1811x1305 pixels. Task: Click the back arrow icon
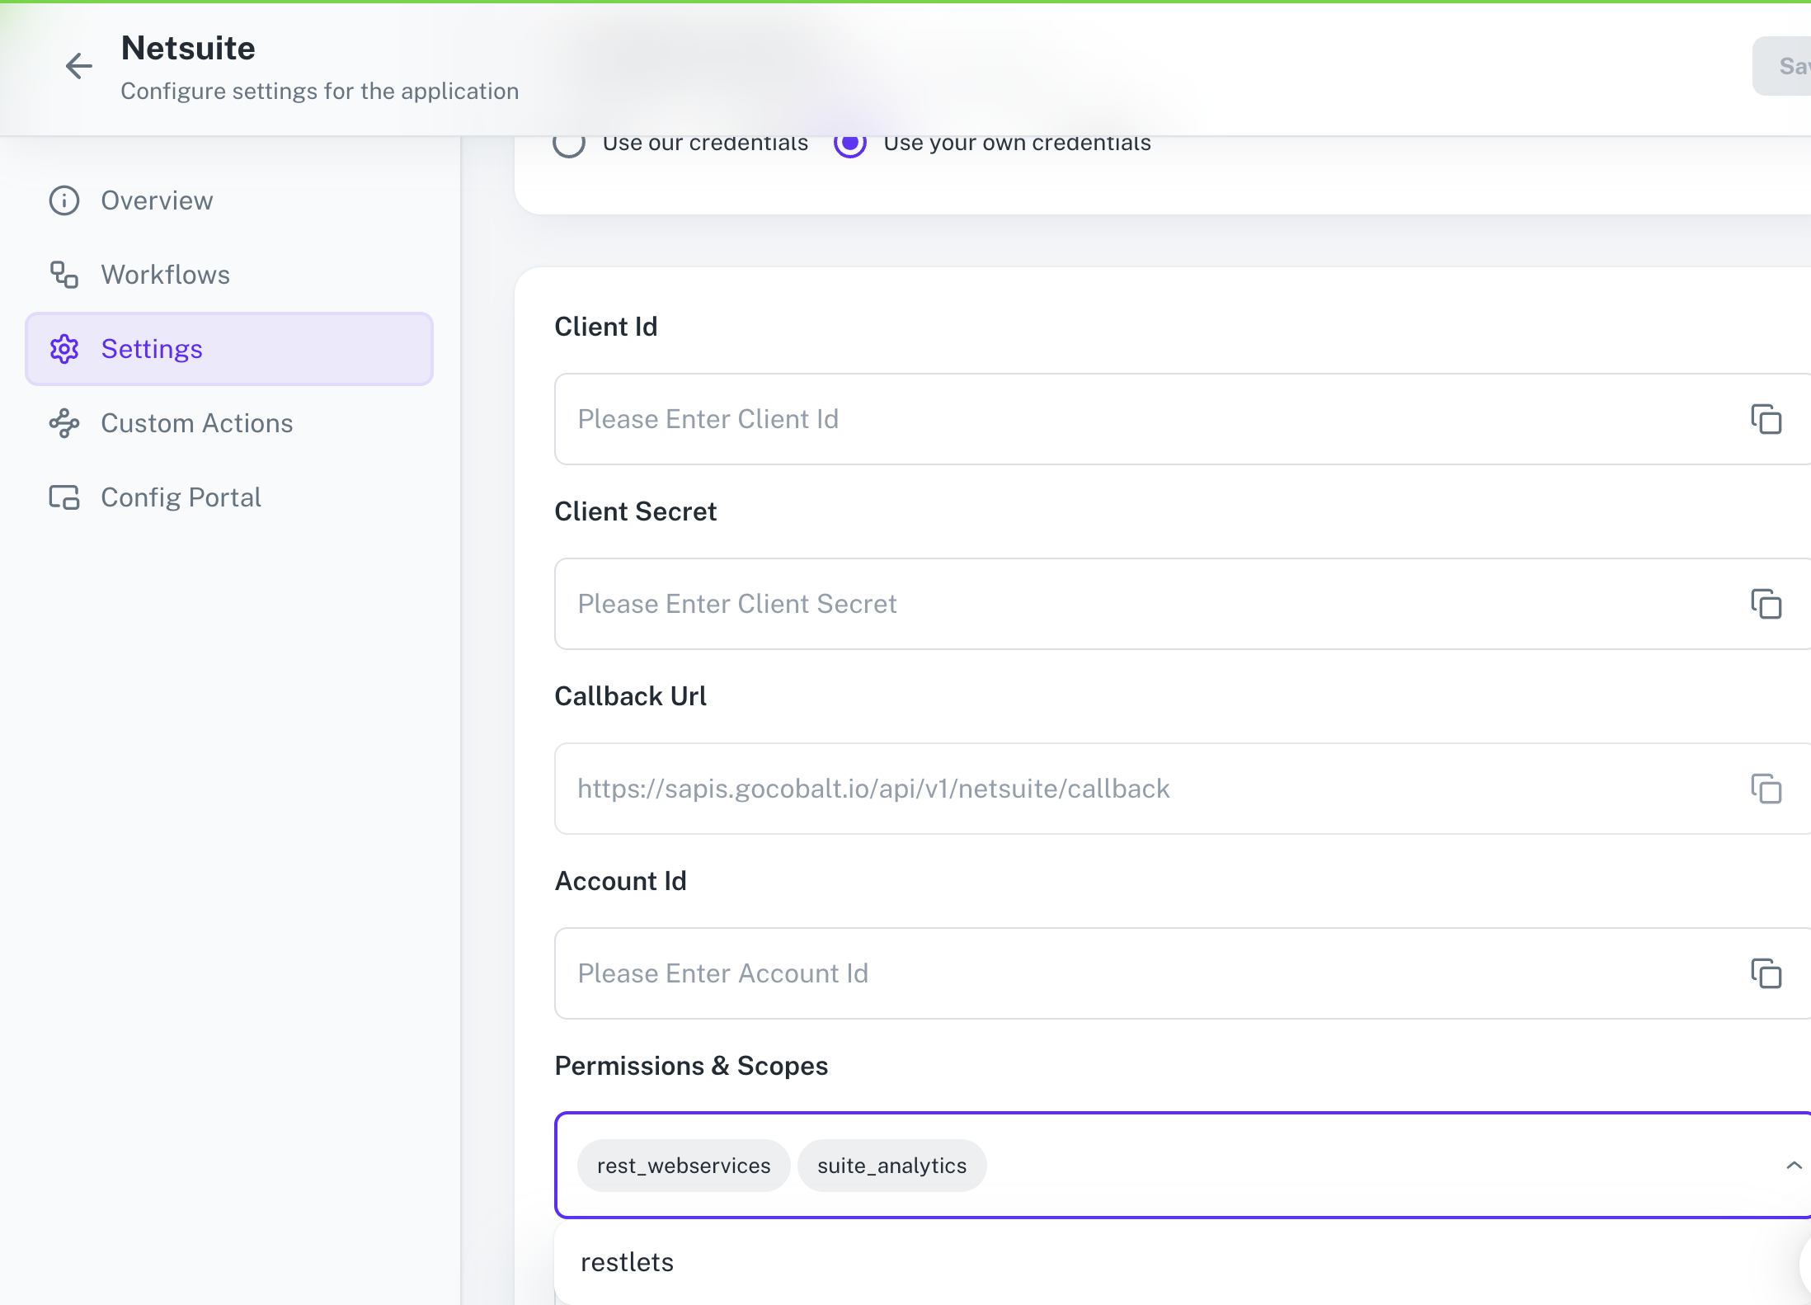coord(78,66)
